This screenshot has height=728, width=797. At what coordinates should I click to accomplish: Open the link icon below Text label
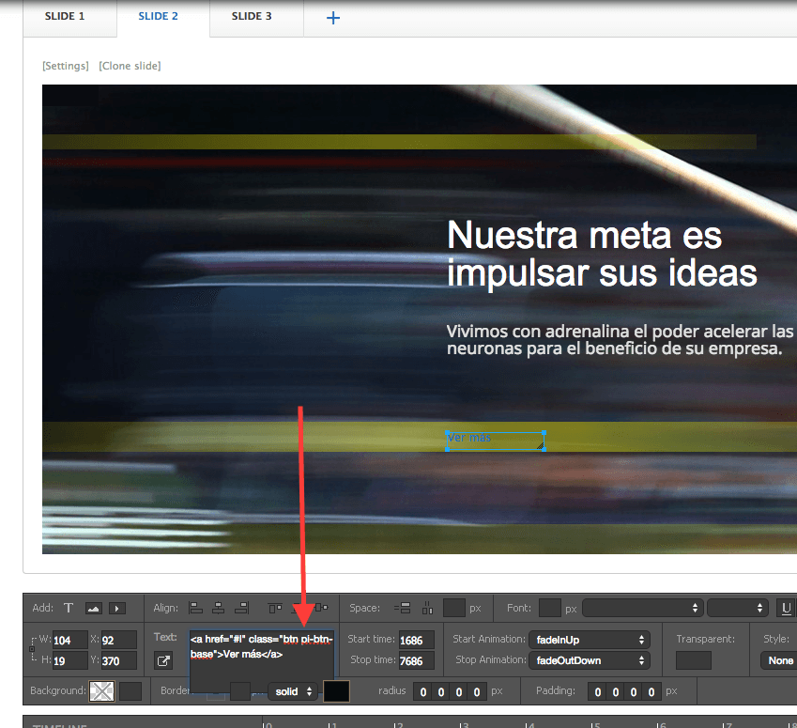163,660
